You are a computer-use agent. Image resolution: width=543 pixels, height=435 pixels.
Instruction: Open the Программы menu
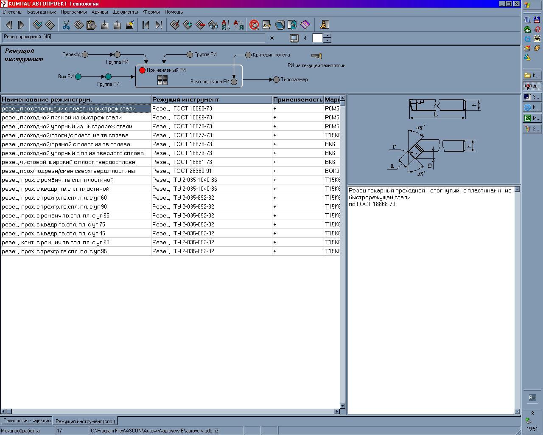point(73,12)
